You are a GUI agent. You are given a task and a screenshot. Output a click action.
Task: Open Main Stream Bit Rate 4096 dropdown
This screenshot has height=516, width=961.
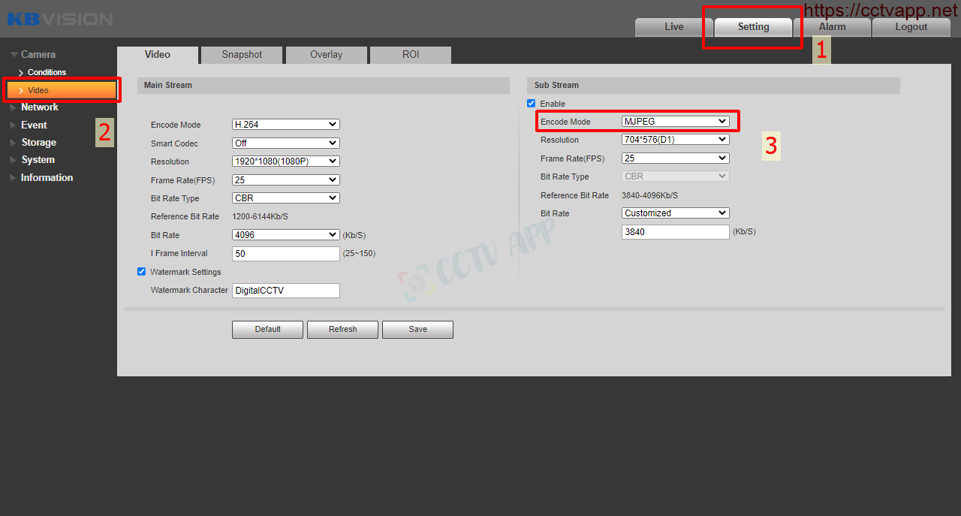286,235
